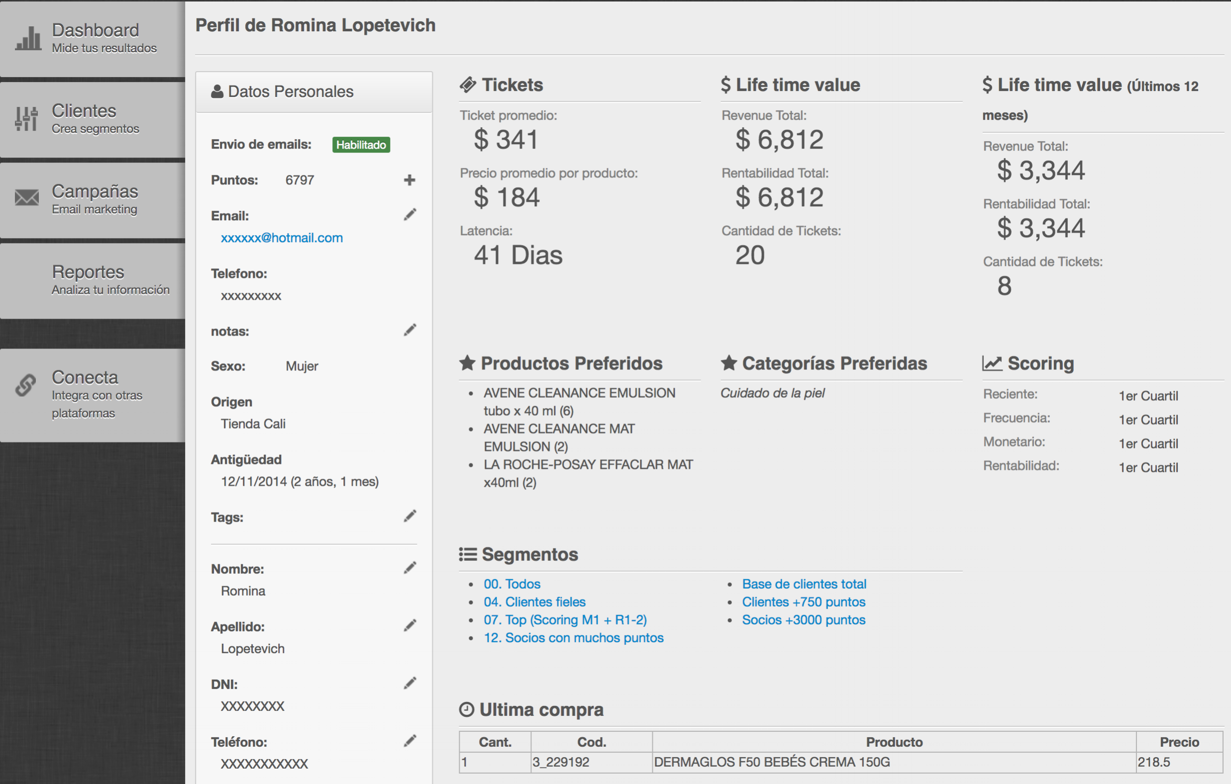This screenshot has width=1231, height=784.
Task: Click the Tickets section ticket icon
Action: point(468,85)
